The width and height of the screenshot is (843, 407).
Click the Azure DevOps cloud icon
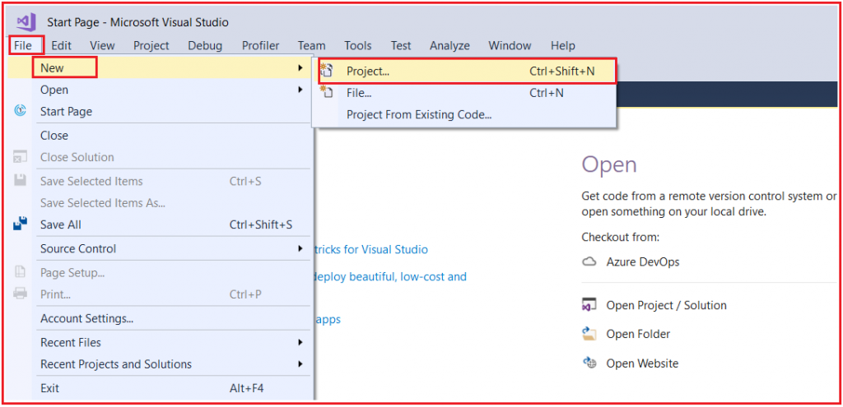(589, 262)
